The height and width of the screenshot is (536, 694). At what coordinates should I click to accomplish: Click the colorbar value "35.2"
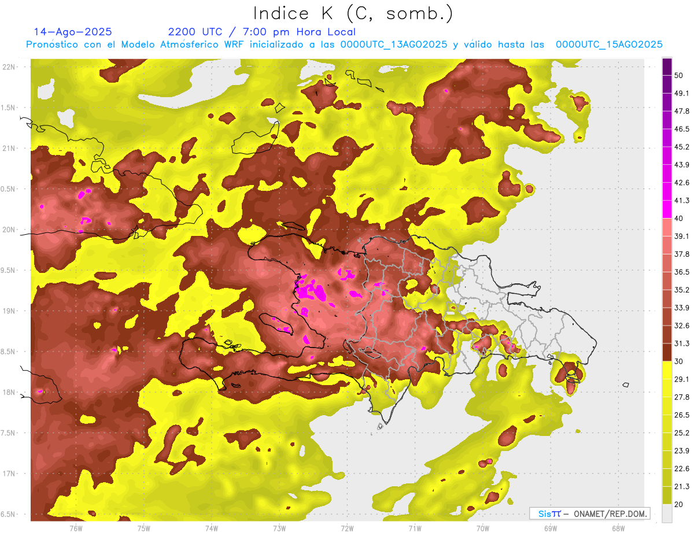coord(681,290)
